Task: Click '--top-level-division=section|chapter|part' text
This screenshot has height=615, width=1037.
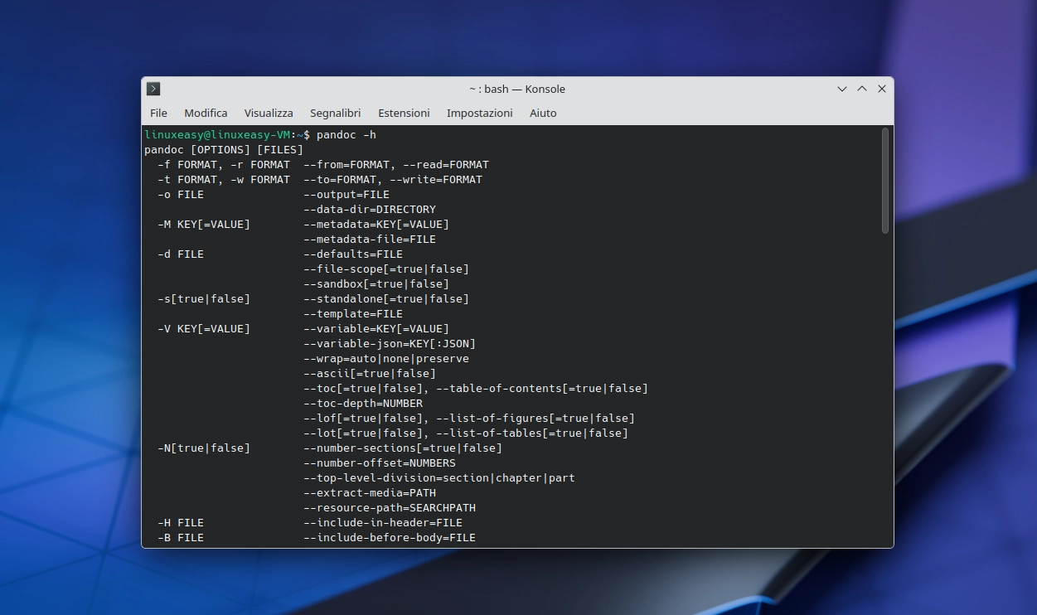Action: [439, 477]
